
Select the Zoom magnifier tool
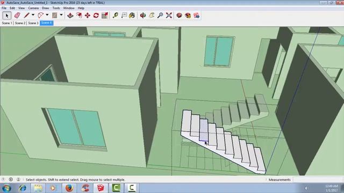point(160,16)
